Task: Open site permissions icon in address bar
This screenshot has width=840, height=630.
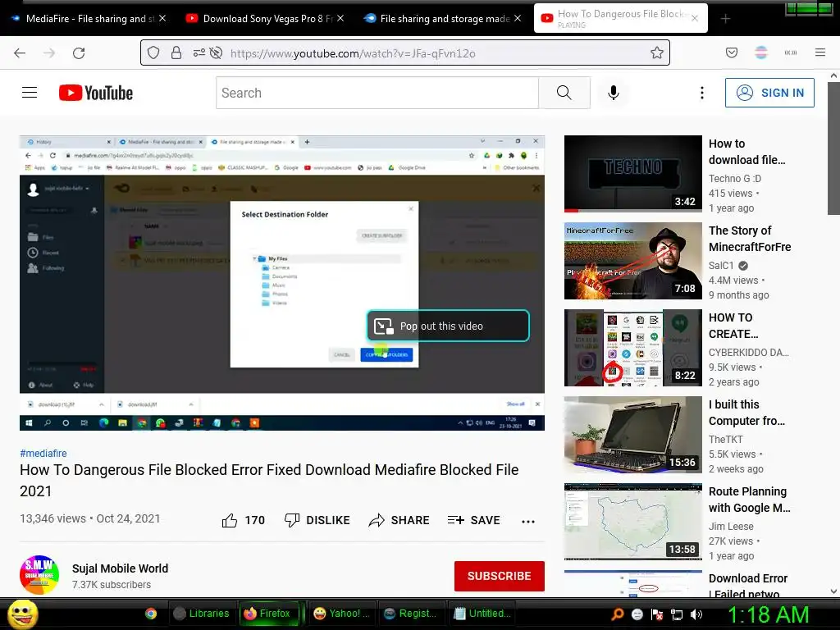Action: (x=199, y=53)
